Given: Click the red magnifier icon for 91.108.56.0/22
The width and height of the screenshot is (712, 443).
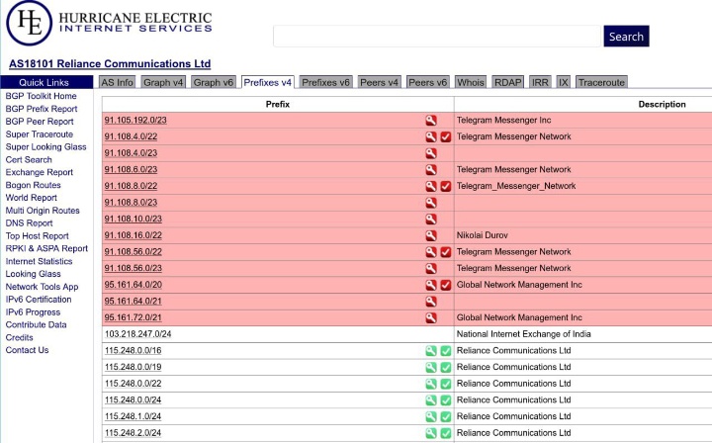Looking at the screenshot, I should (x=431, y=252).
